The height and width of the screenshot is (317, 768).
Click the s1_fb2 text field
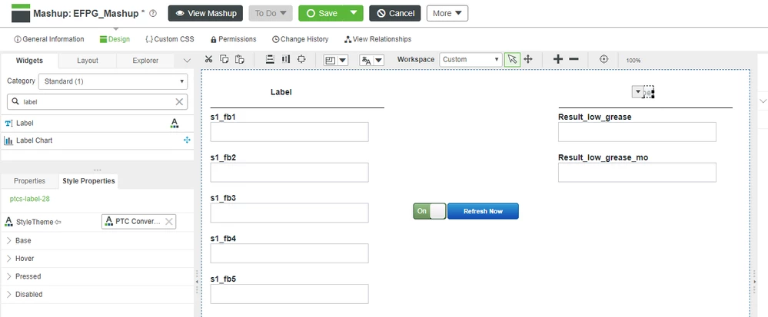pos(290,173)
